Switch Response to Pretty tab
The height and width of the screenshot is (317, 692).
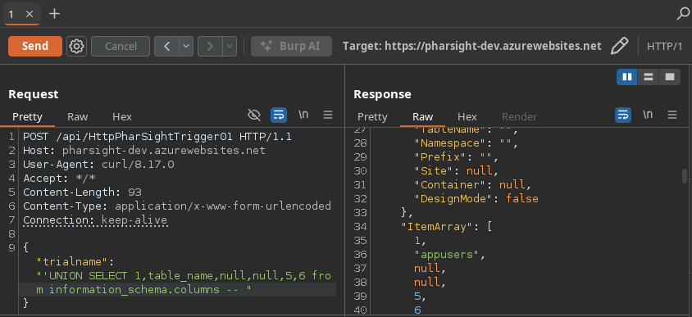pyautogui.click(x=372, y=117)
